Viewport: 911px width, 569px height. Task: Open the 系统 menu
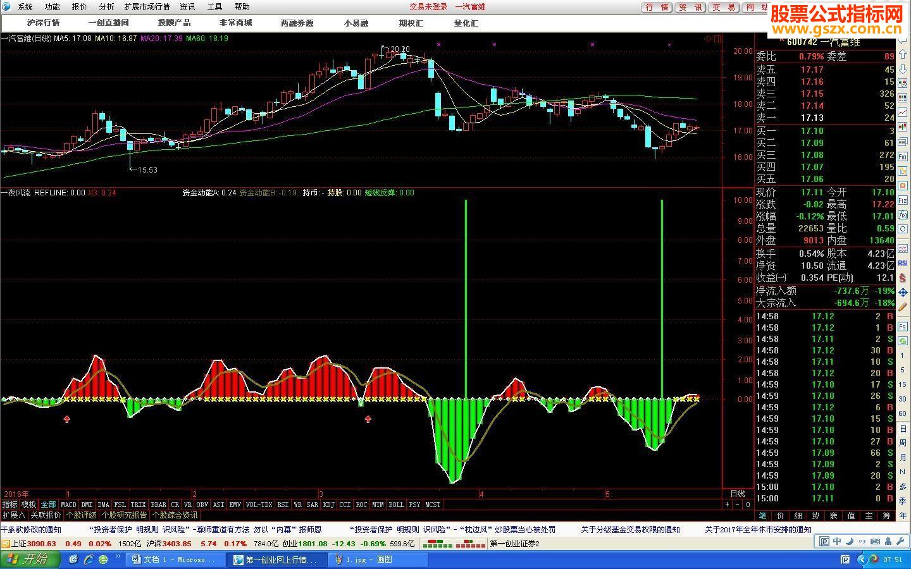(25, 7)
